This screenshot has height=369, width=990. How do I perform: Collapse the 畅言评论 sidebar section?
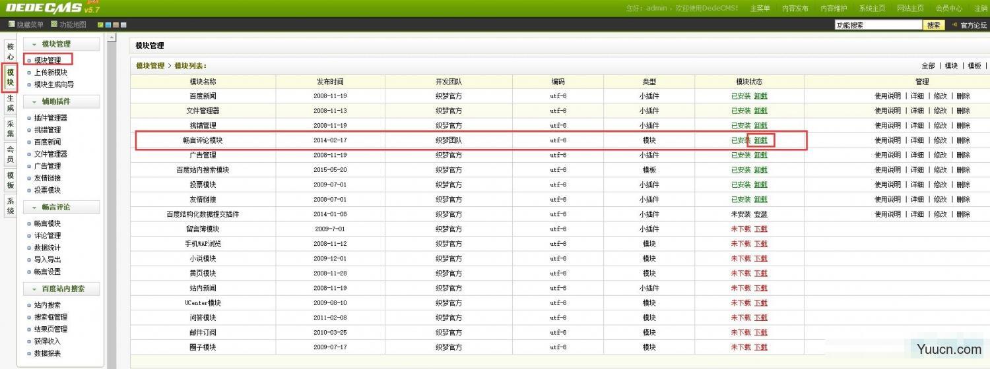34,207
